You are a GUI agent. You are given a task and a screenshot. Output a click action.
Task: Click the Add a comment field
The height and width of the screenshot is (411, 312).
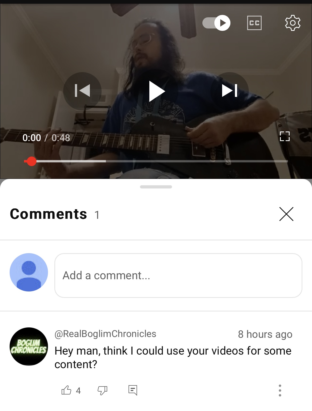point(178,276)
